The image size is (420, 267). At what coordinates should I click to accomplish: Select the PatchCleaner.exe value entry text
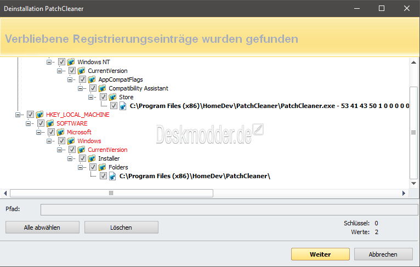[x=269, y=106]
